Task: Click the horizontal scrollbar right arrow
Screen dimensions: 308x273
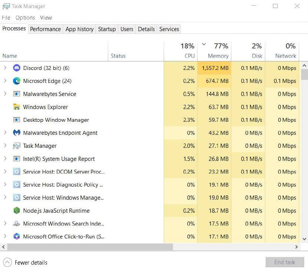Action: click(x=296, y=247)
